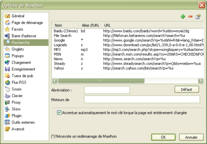Click the Avancé gears icon

7,129
